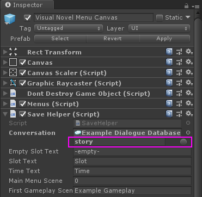The height and width of the screenshot is (197, 202).
Task: Open object picker for Script field
Action: tap(188, 123)
